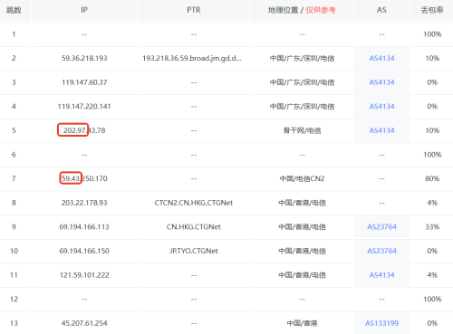Click AS4134 link for hop 5

click(381, 130)
